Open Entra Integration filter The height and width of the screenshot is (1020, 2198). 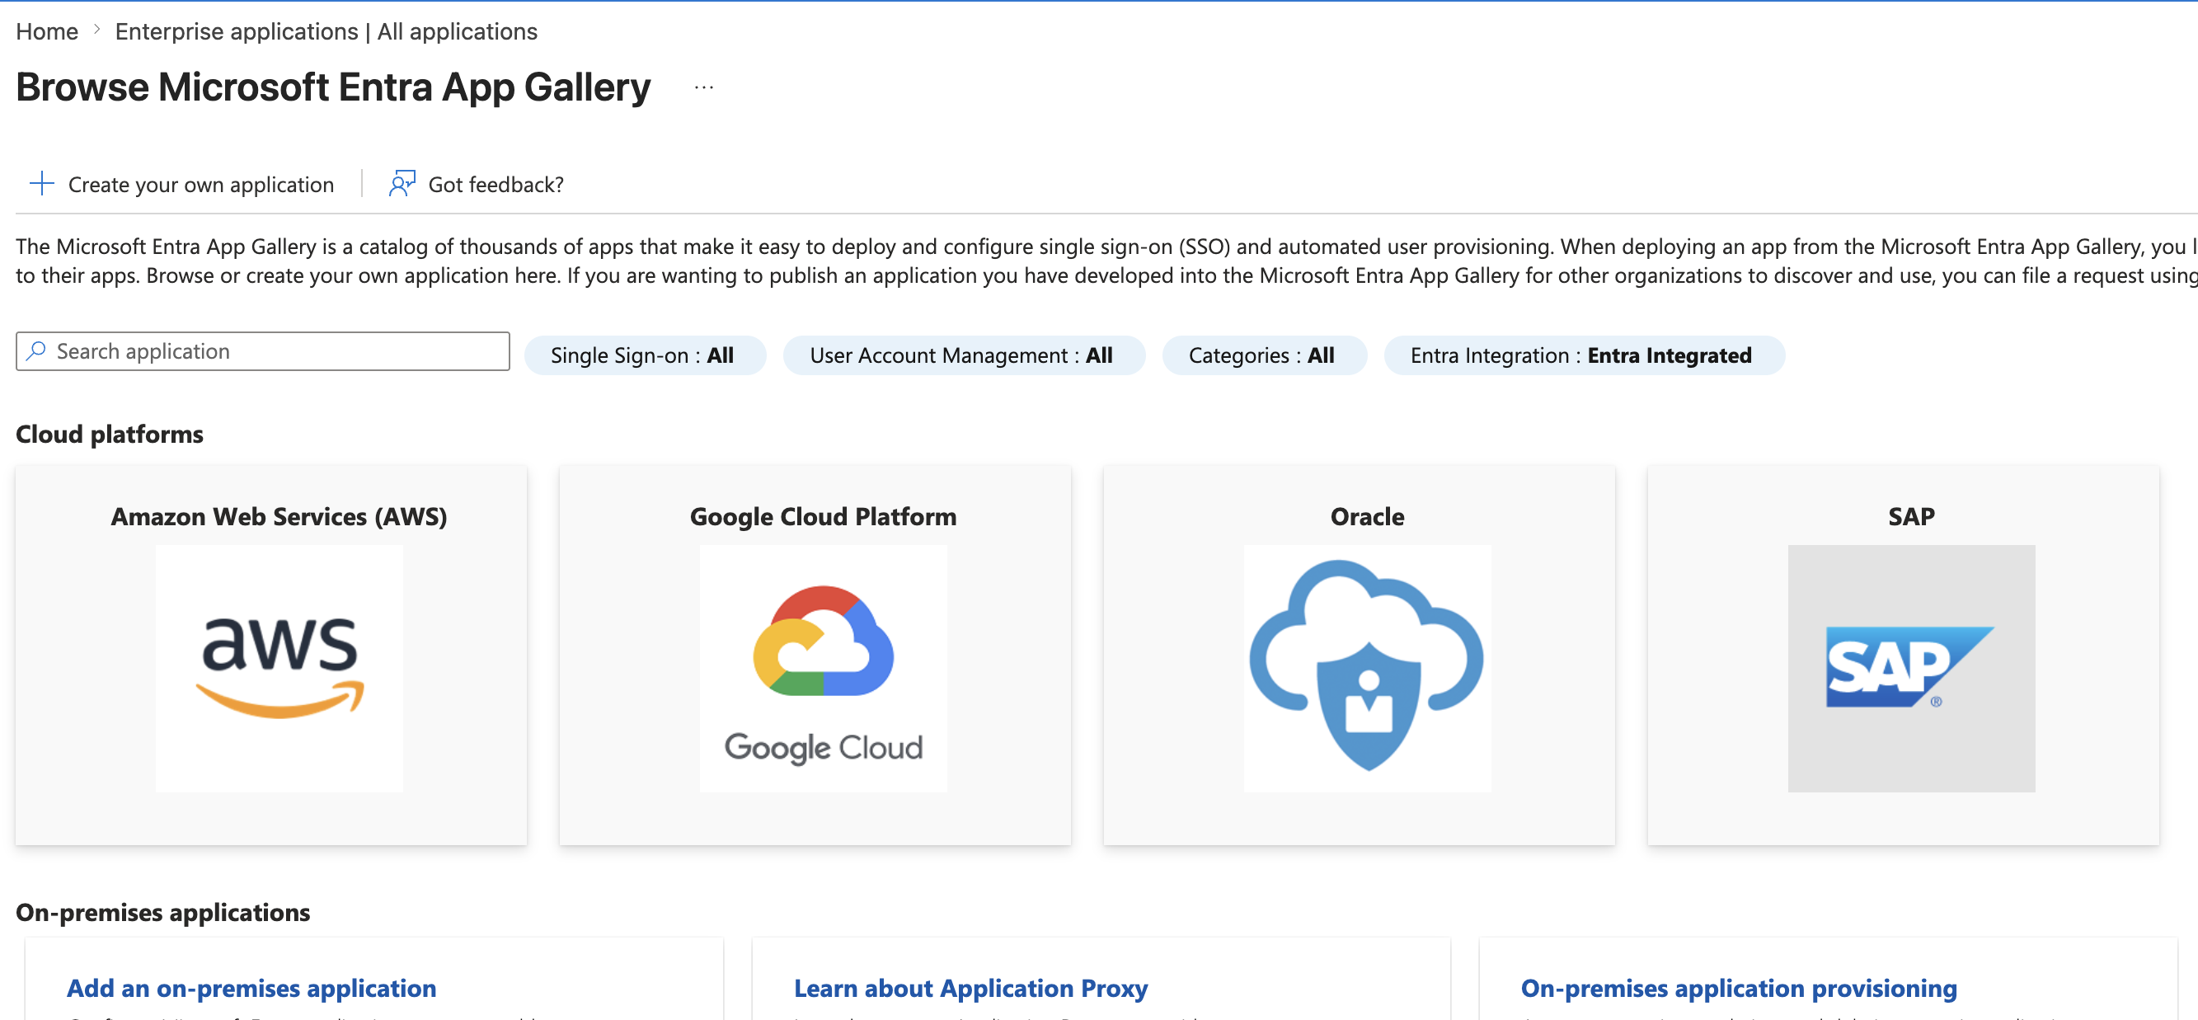1584,355
